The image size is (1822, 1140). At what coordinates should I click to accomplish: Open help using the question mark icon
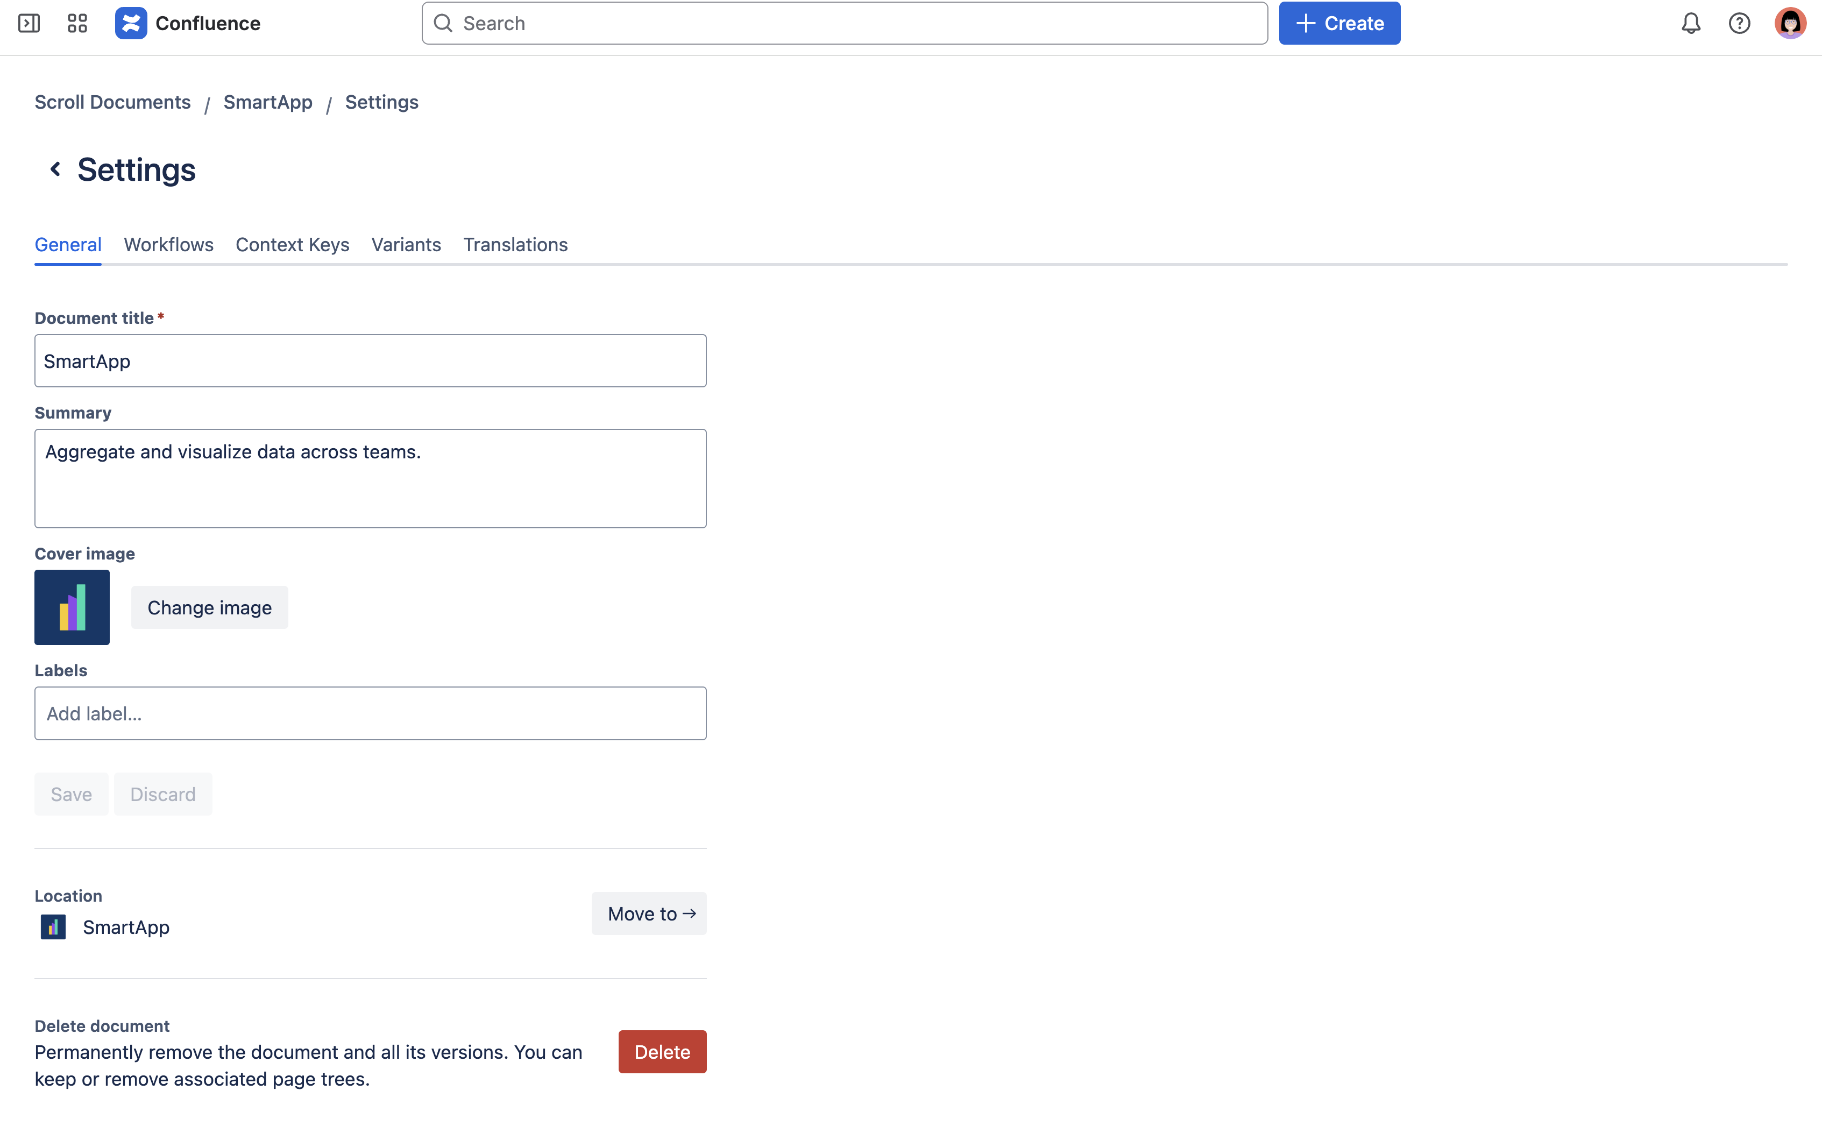pos(1740,23)
